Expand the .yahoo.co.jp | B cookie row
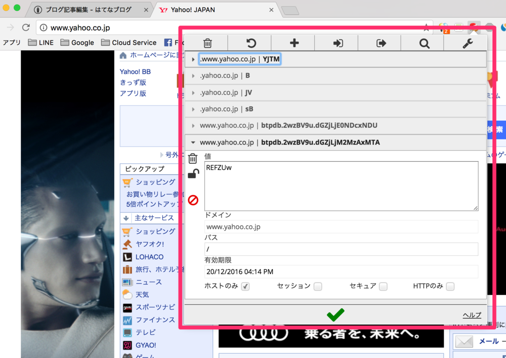The image size is (506, 358). 336,75
